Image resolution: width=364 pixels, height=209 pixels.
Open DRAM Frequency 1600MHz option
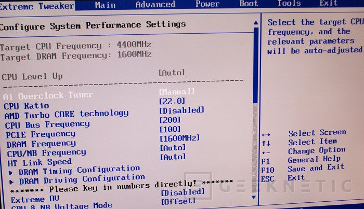[180, 138]
